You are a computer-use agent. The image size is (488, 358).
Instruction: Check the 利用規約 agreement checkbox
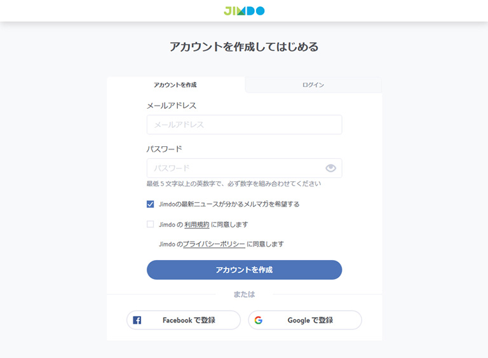(151, 224)
